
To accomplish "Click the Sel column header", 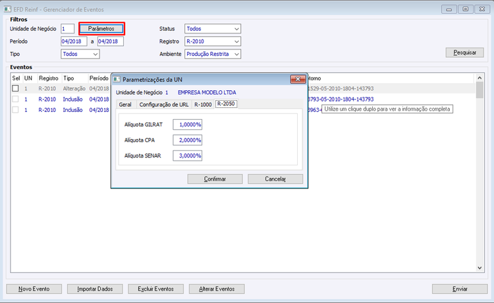I will click(x=16, y=78).
